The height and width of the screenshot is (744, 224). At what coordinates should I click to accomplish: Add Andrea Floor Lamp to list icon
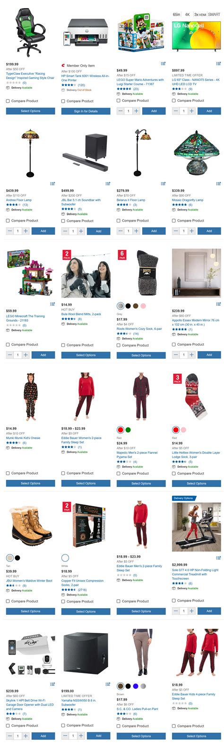click(52, 184)
